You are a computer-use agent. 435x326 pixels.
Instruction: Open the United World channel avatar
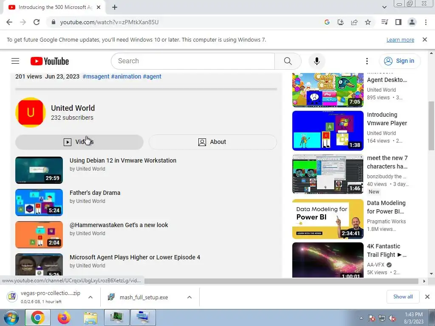(31, 112)
